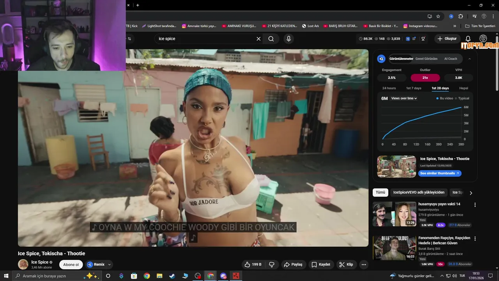The width and height of the screenshot is (499, 281).
Task: Create a clip with Klip
Action: (x=346, y=265)
